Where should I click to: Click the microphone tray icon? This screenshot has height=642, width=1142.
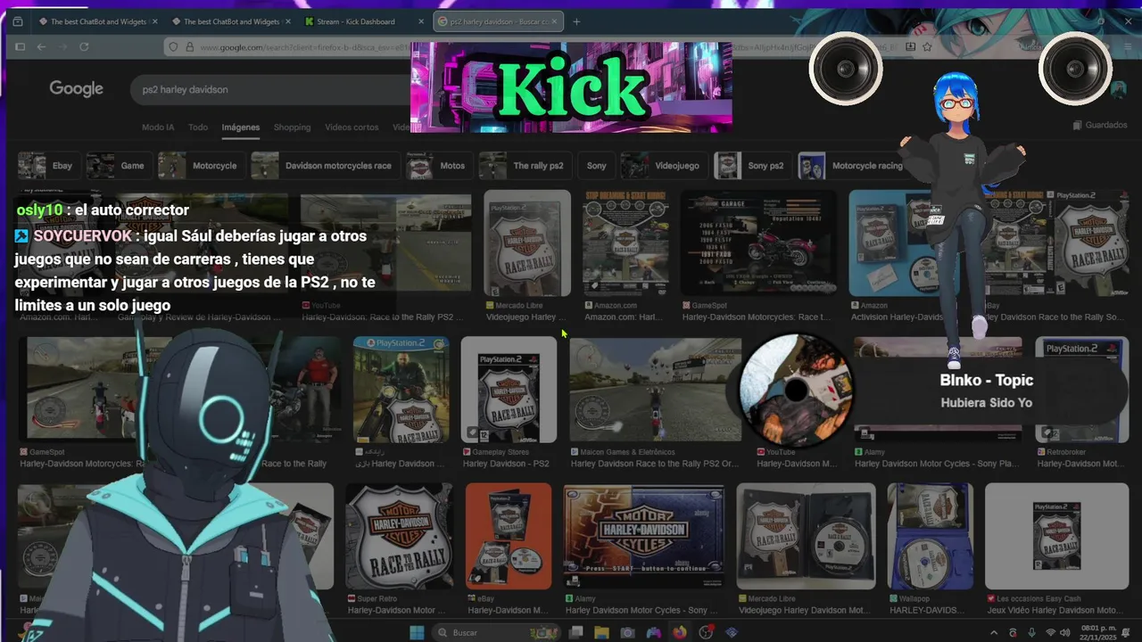click(x=1032, y=632)
